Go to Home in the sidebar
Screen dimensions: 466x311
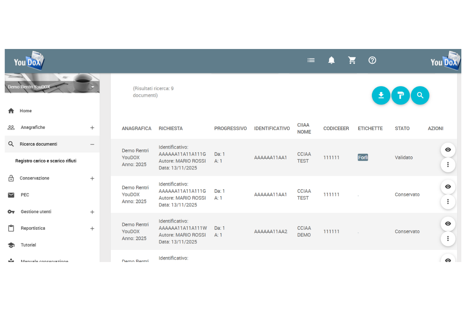click(x=26, y=111)
